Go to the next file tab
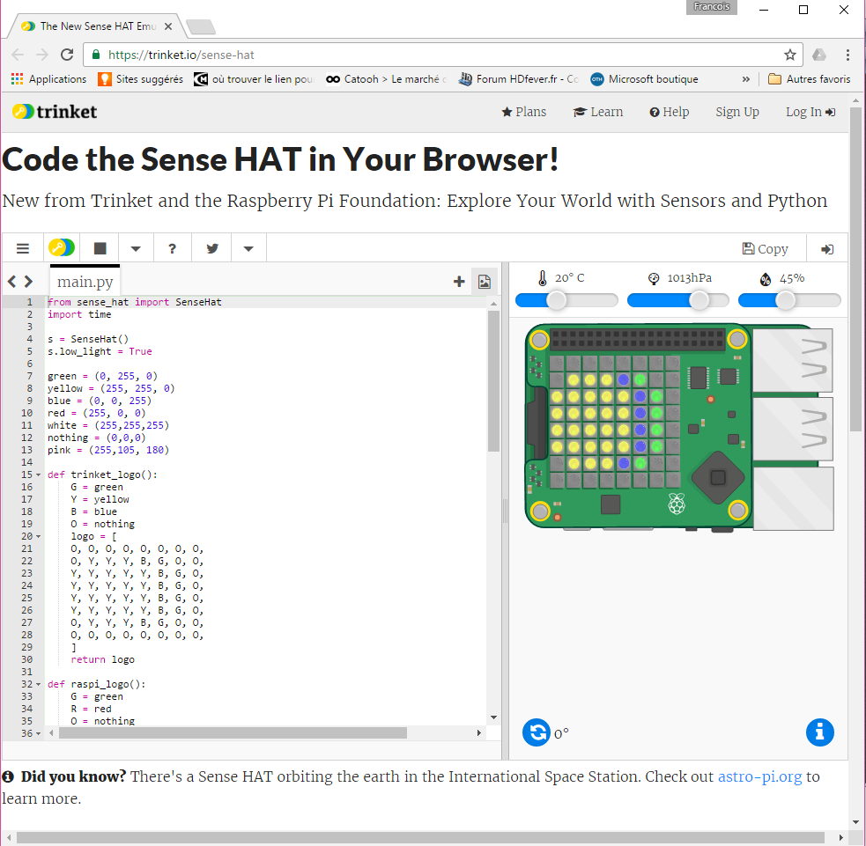Screen dimensions: 866x846 tap(29, 282)
